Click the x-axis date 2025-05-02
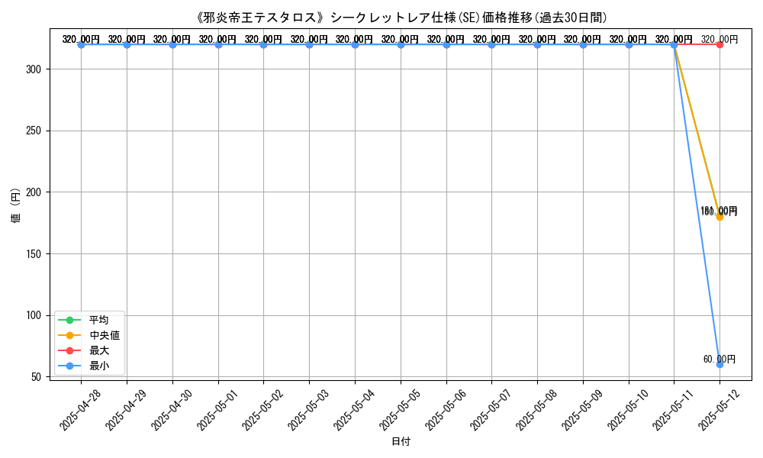The height and width of the screenshot is (458, 763). pyautogui.click(x=262, y=410)
